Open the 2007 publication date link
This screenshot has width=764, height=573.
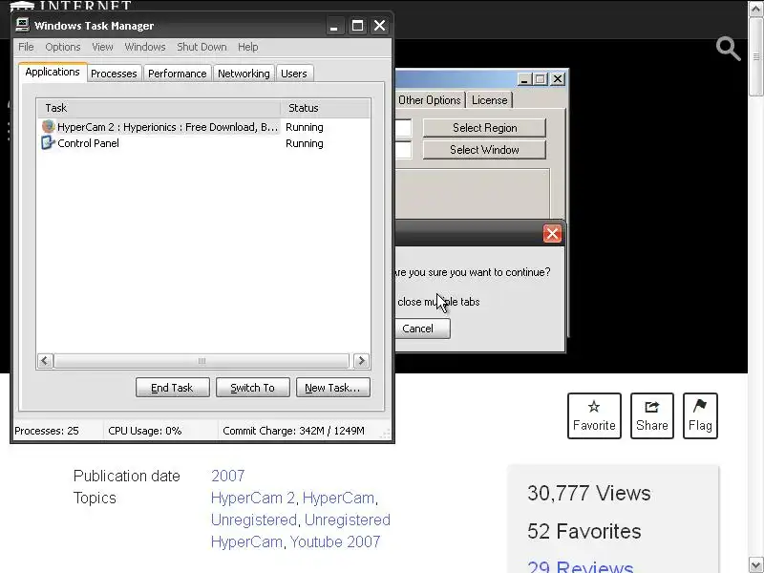click(227, 476)
